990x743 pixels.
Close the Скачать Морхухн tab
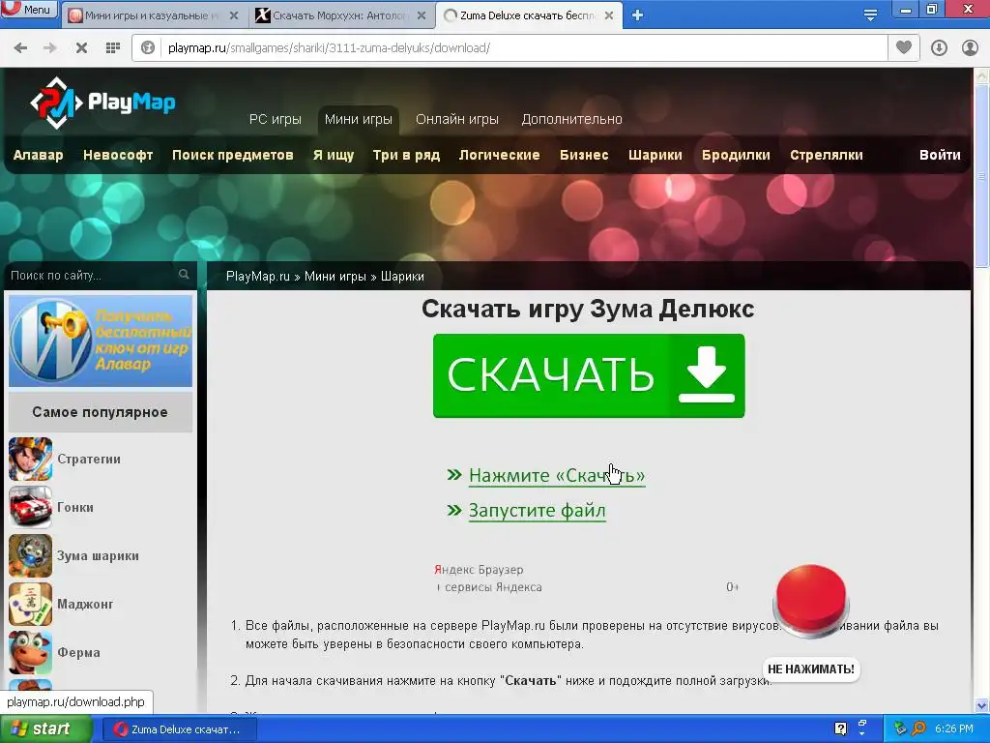(422, 15)
